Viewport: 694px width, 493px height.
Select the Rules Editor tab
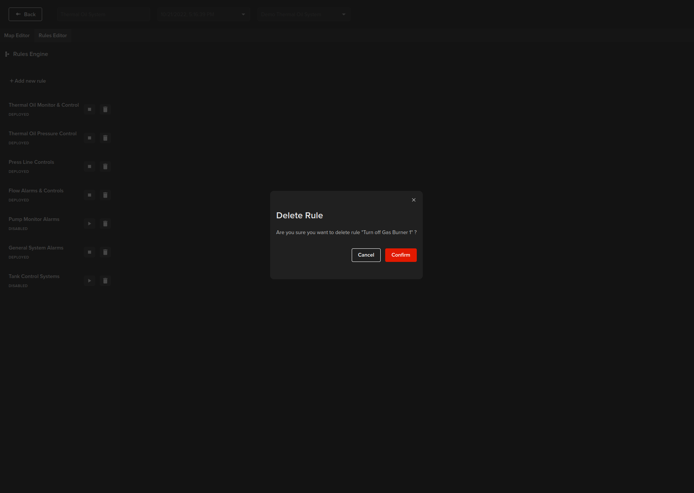coord(53,35)
